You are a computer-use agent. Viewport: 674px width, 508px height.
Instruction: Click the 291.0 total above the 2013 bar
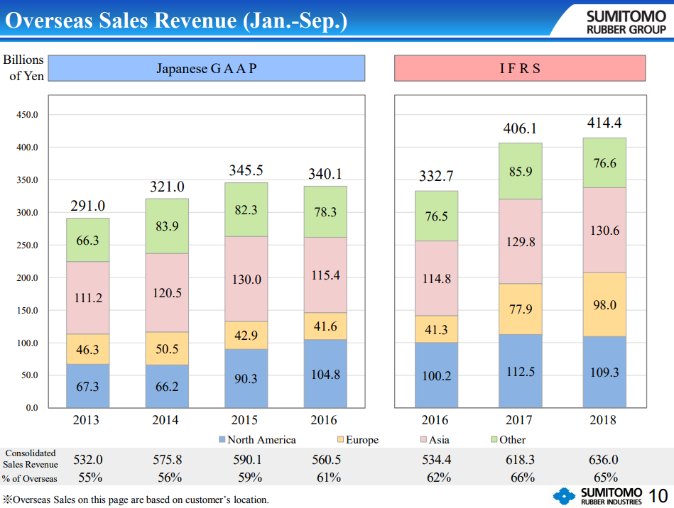click(x=87, y=206)
